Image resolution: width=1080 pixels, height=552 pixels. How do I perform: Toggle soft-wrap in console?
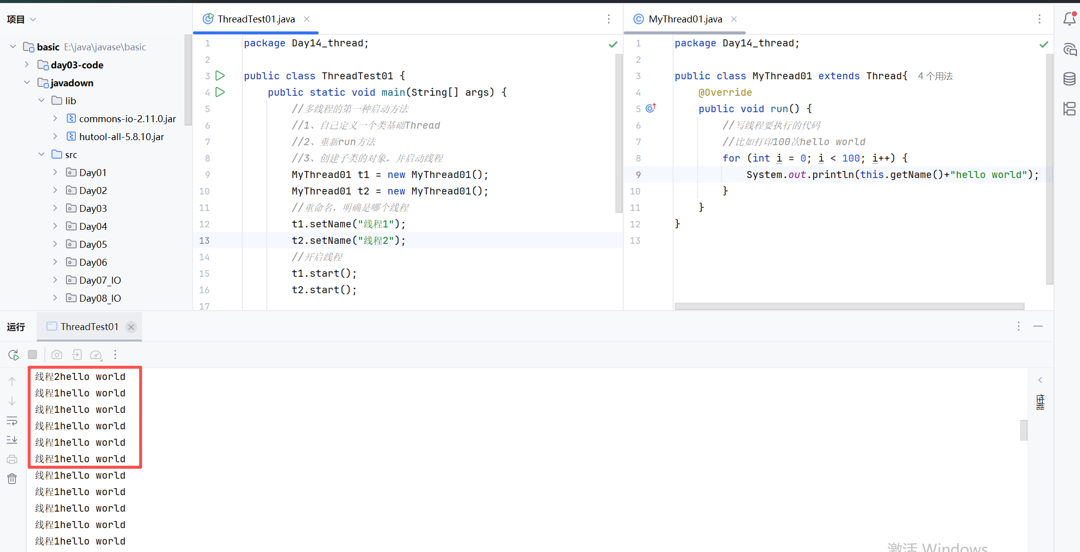coord(12,421)
